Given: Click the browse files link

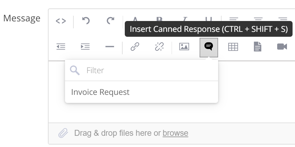Looking at the screenshot, I should coord(175,133).
